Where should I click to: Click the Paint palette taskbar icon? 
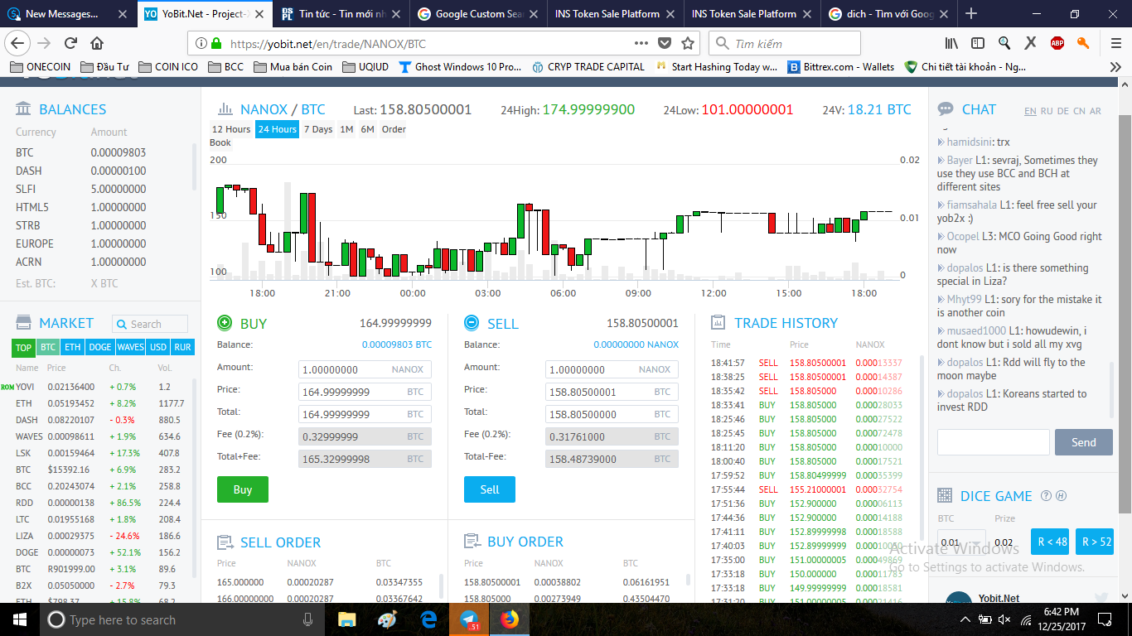(x=387, y=619)
